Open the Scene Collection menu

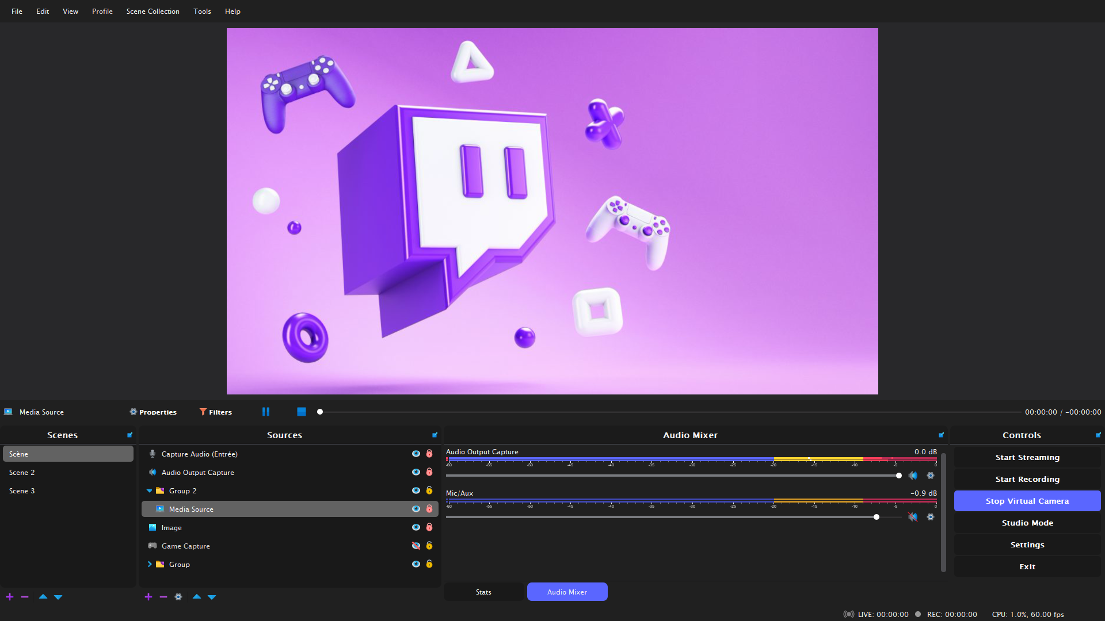click(153, 11)
